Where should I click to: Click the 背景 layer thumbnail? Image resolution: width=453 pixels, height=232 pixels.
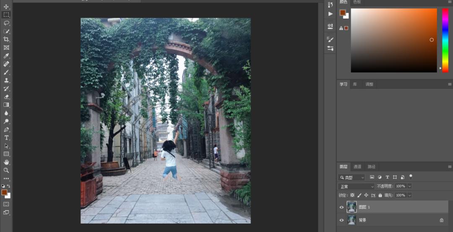point(351,220)
